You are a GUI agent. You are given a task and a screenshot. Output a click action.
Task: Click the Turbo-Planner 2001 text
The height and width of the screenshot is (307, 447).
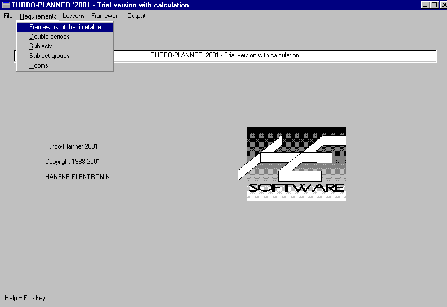click(x=71, y=146)
